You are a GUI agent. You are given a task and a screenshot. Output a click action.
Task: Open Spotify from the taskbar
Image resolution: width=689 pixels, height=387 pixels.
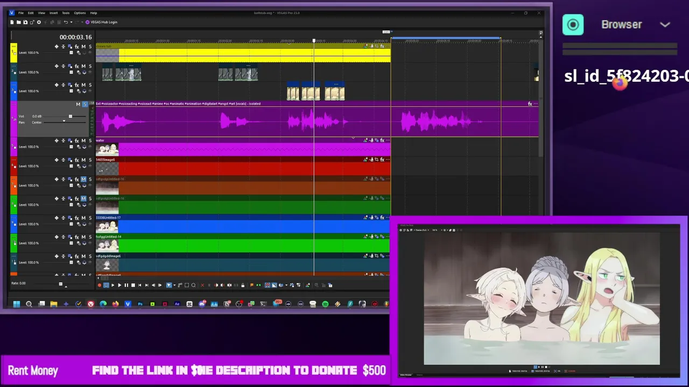coord(325,304)
